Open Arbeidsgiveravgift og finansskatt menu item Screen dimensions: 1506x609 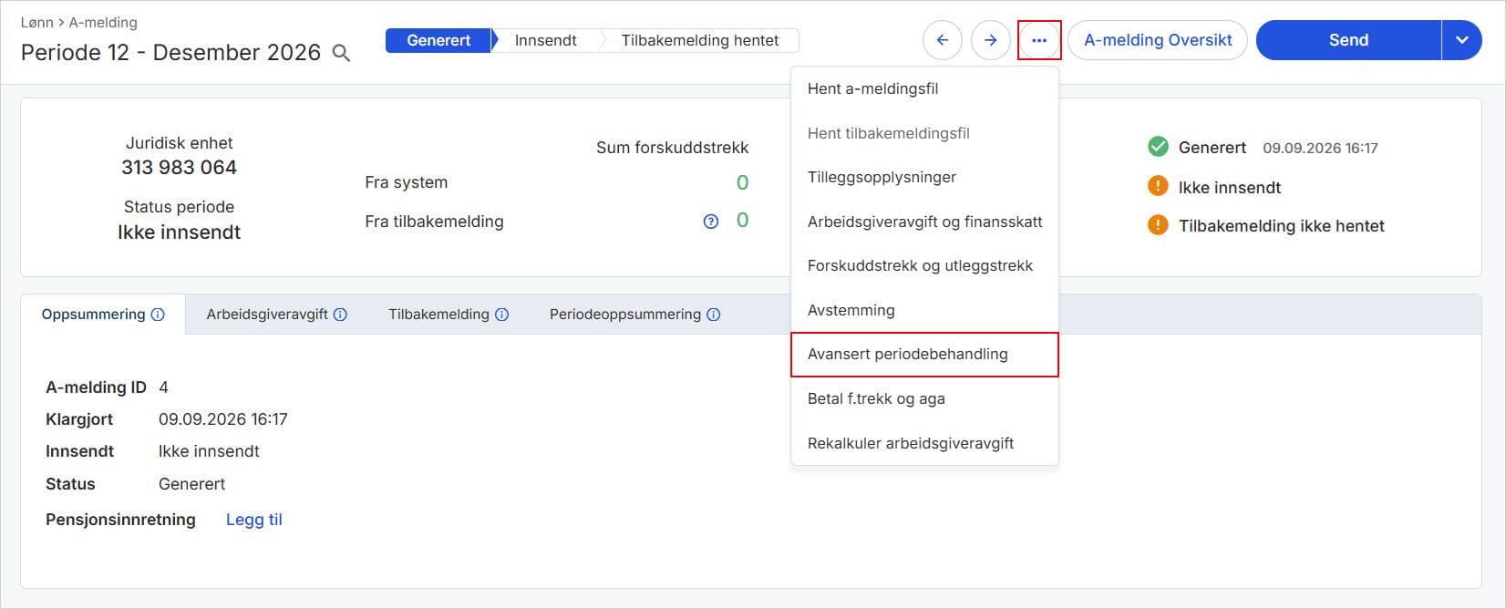pos(924,222)
